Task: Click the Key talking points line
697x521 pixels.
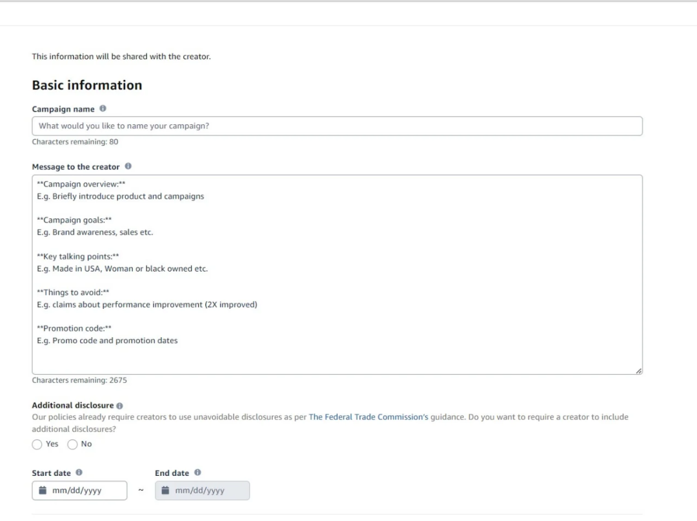Action: [x=78, y=257]
